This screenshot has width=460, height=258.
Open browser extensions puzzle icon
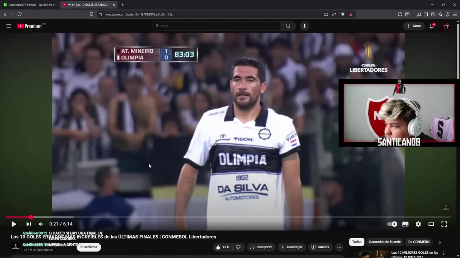click(x=400, y=14)
